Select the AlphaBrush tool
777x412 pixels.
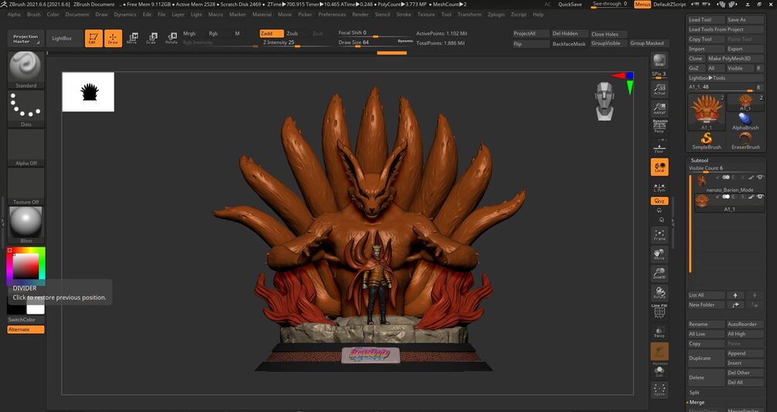coord(745,121)
